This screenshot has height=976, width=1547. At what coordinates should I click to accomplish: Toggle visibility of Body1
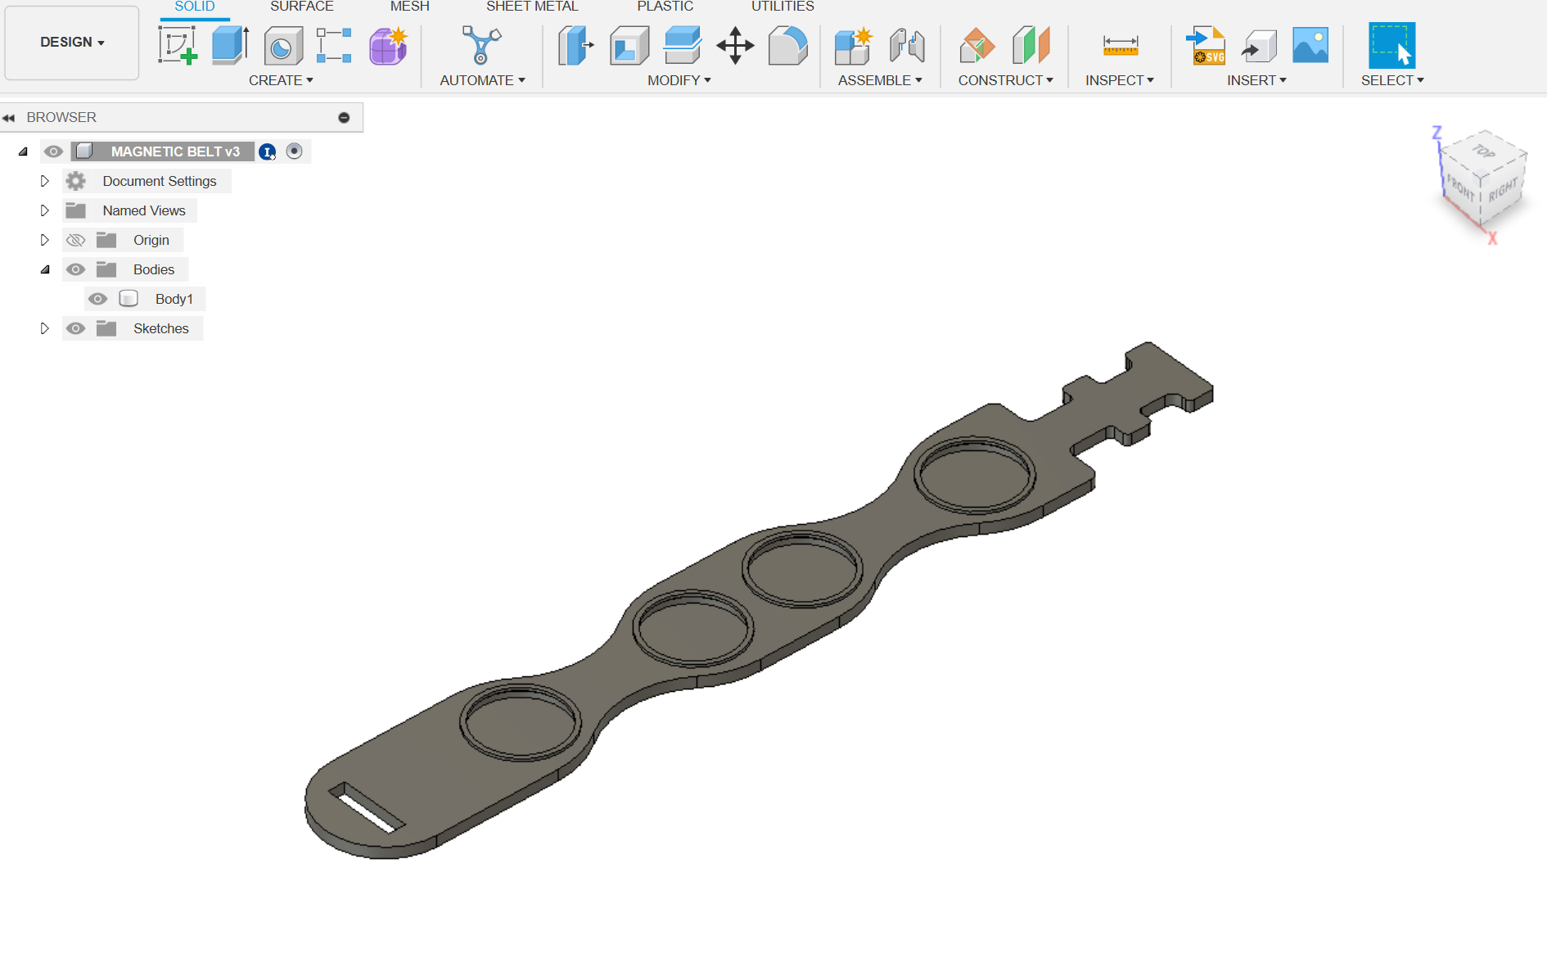pyautogui.click(x=98, y=299)
